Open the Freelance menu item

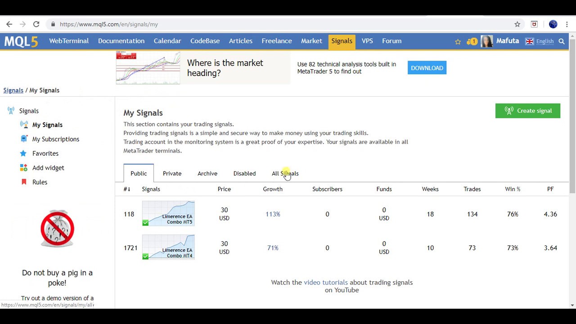tap(277, 41)
